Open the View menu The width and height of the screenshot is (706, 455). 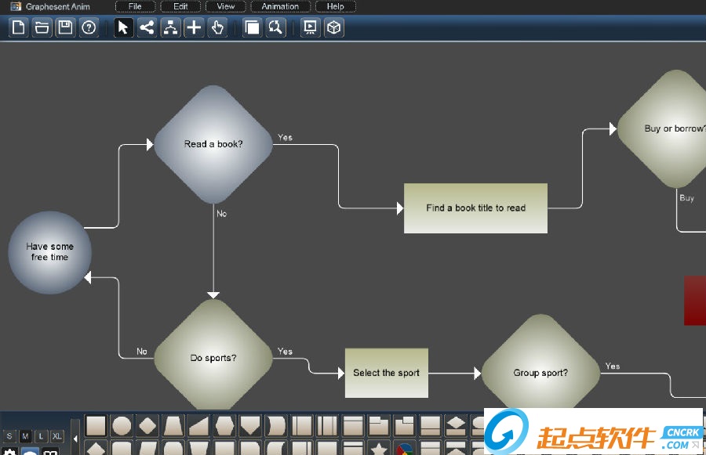226,6
